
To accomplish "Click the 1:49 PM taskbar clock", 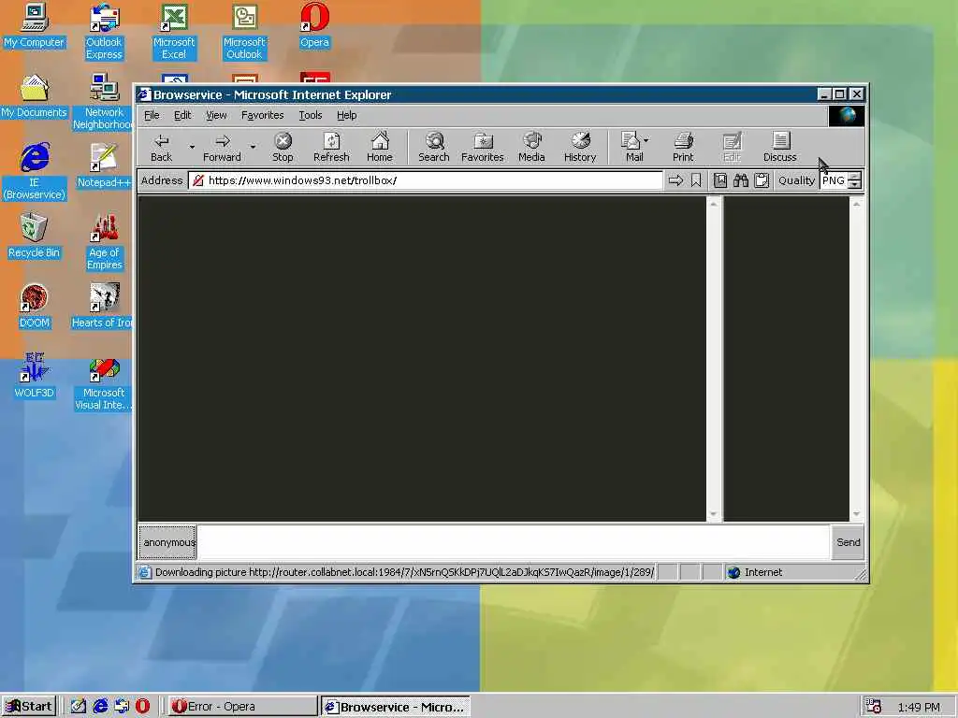I will point(919,707).
